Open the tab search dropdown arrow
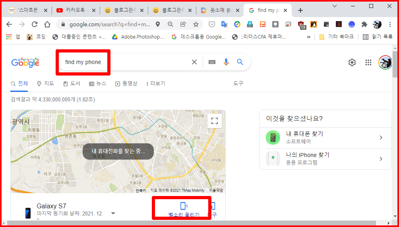This screenshot has height=227, width=399. (x=335, y=6)
